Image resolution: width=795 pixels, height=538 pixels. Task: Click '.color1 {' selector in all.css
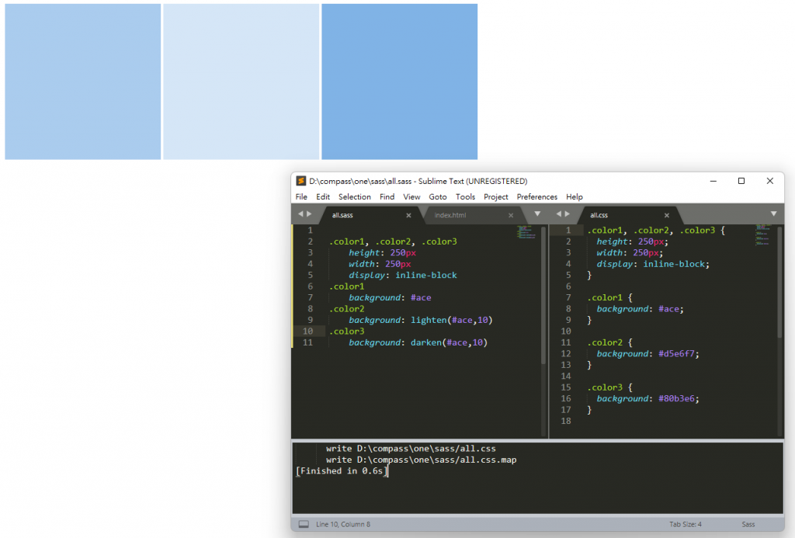tap(610, 297)
